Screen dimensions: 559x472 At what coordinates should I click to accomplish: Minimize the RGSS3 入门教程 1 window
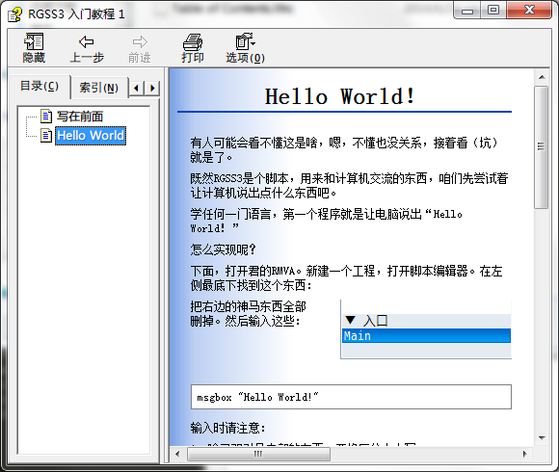tap(467, 11)
